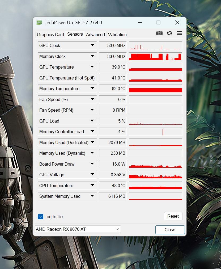Click the Reset button
The image size is (221, 269).
173,216
